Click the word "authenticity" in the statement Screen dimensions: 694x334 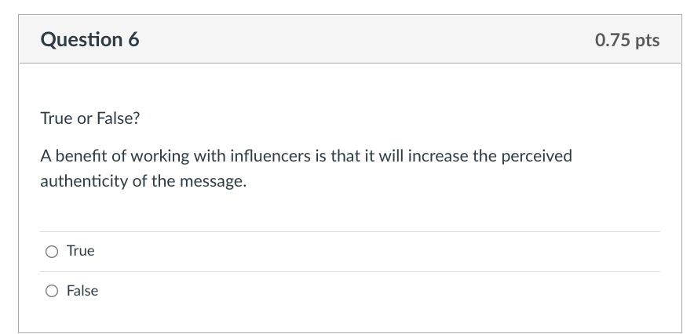pos(86,181)
